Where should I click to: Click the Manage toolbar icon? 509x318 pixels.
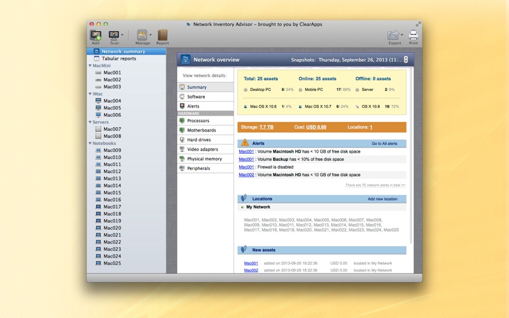[141, 35]
